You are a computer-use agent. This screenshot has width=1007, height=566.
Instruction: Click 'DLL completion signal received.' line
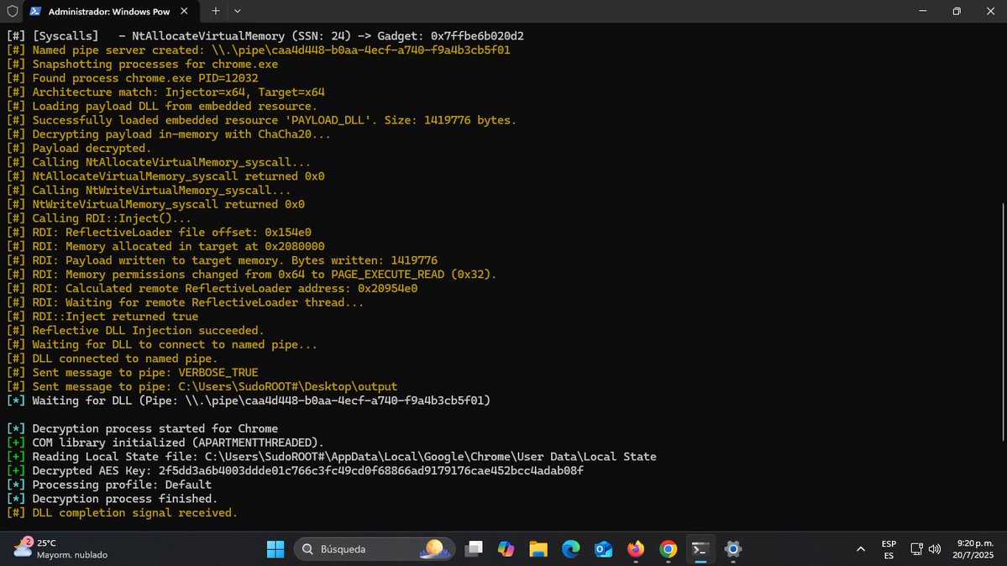122,513
